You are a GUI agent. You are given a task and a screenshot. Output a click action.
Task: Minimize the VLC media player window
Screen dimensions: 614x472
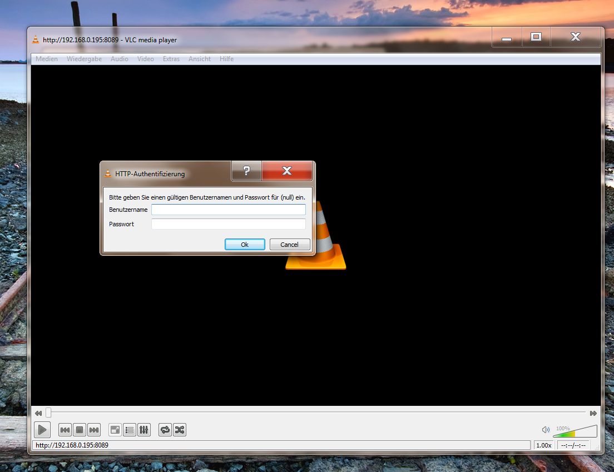point(507,38)
